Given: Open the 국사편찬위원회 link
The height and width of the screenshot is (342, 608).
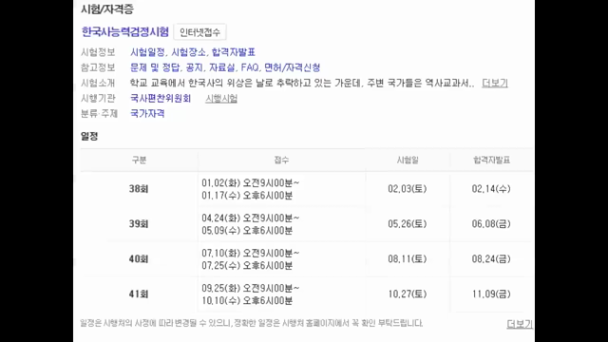Looking at the screenshot, I should (x=161, y=99).
